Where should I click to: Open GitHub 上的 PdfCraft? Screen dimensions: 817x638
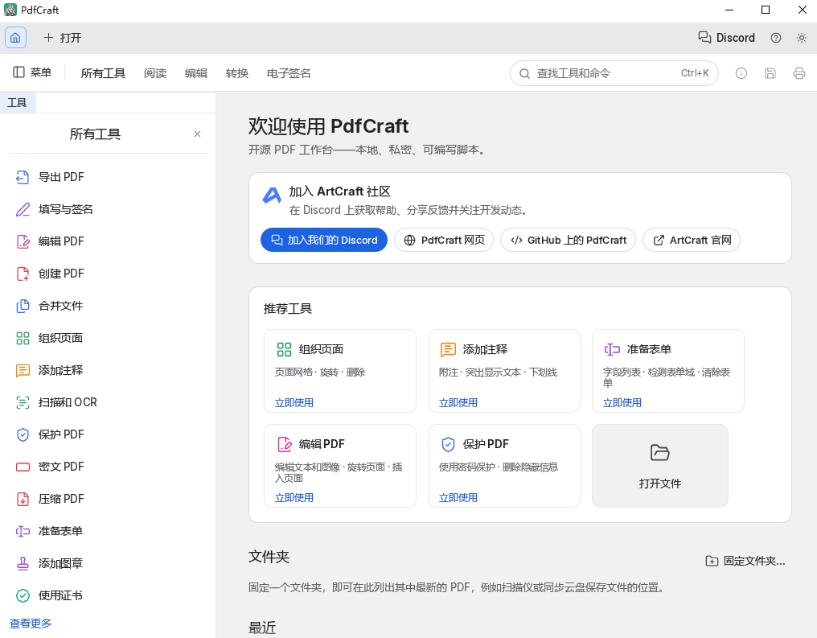(568, 240)
